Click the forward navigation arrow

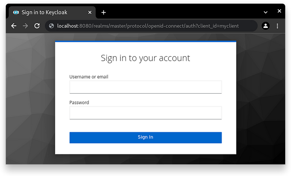[x=25, y=26]
